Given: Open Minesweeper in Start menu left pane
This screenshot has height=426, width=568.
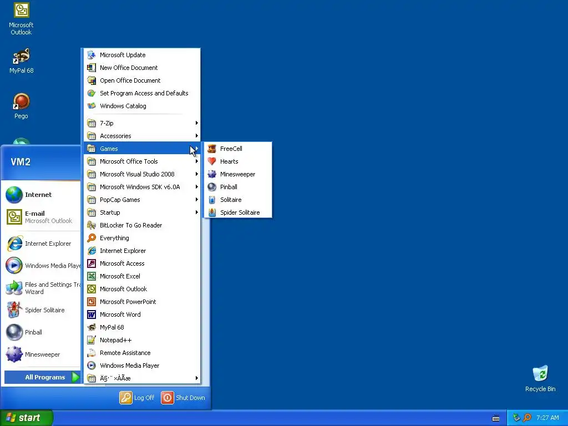Looking at the screenshot, I should coord(42,354).
